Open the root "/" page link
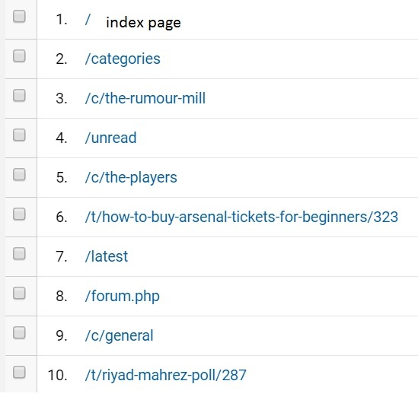This screenshot has width=418, height=400. [x=88, y=20]
